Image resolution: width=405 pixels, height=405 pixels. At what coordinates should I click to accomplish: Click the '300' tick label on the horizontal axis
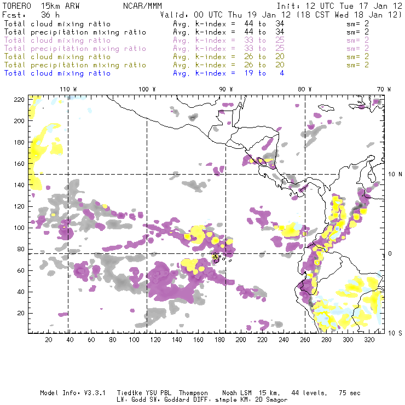[348, 340]
